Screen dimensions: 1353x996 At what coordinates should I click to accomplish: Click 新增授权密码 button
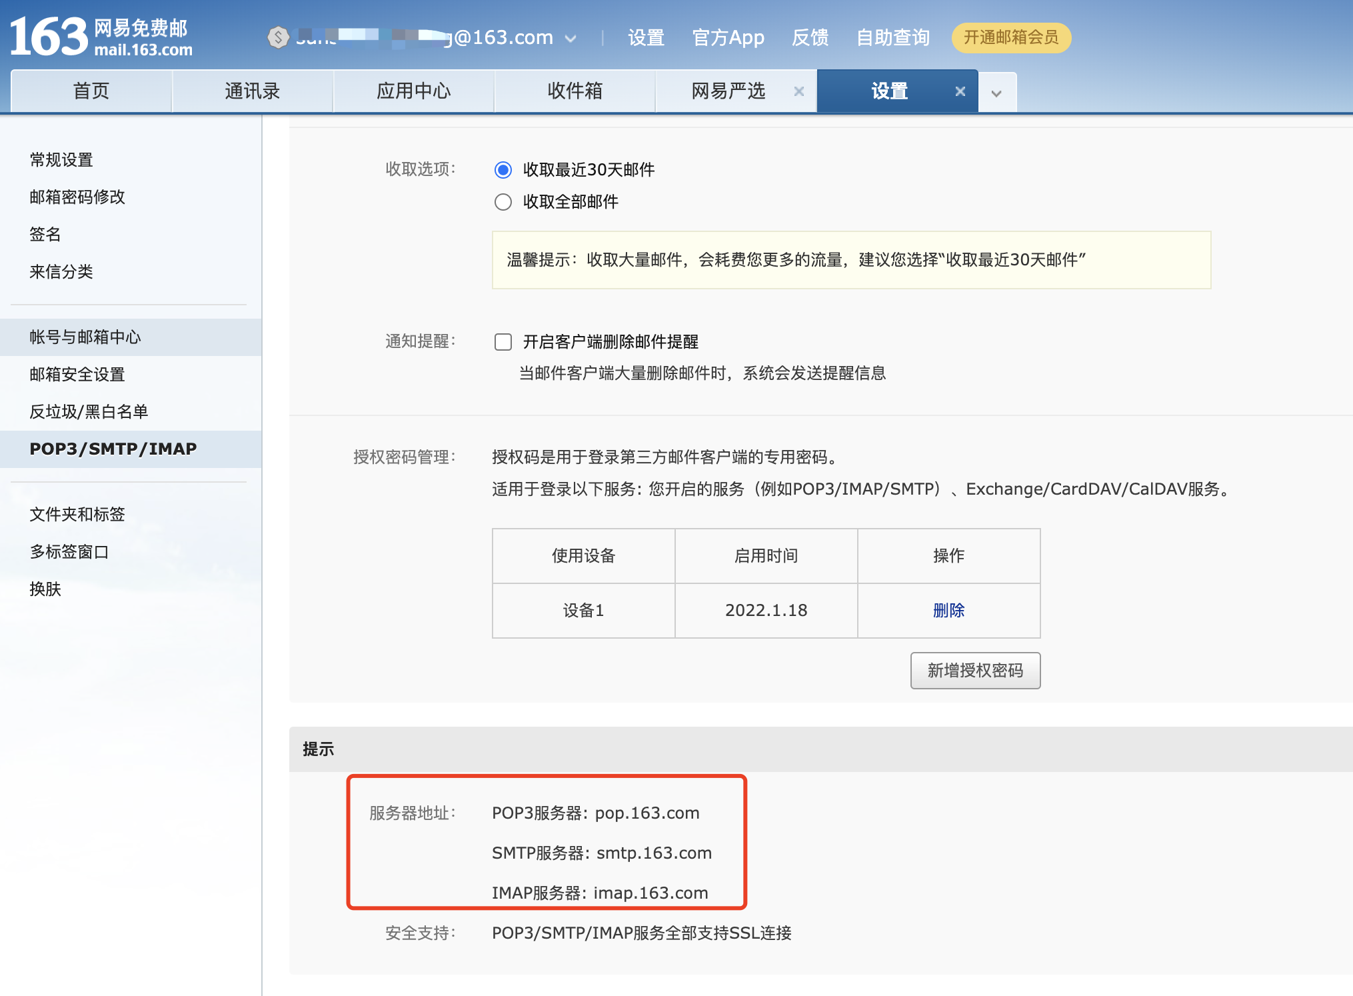click(x=974, y=670)
